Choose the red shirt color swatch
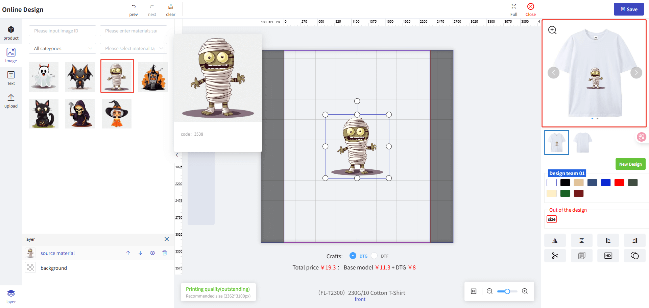 coord(619,183)
